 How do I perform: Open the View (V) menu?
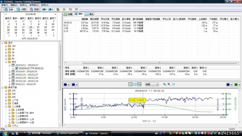[23, 5]
